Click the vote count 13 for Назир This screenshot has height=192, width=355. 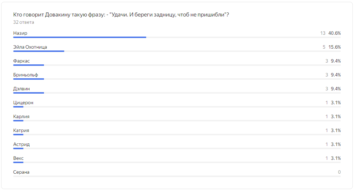(x=323, y=33)
